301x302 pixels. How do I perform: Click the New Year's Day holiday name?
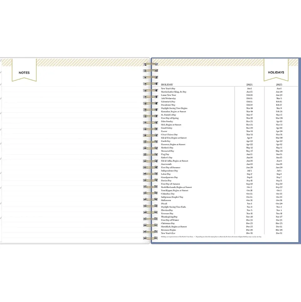point(168,89)
